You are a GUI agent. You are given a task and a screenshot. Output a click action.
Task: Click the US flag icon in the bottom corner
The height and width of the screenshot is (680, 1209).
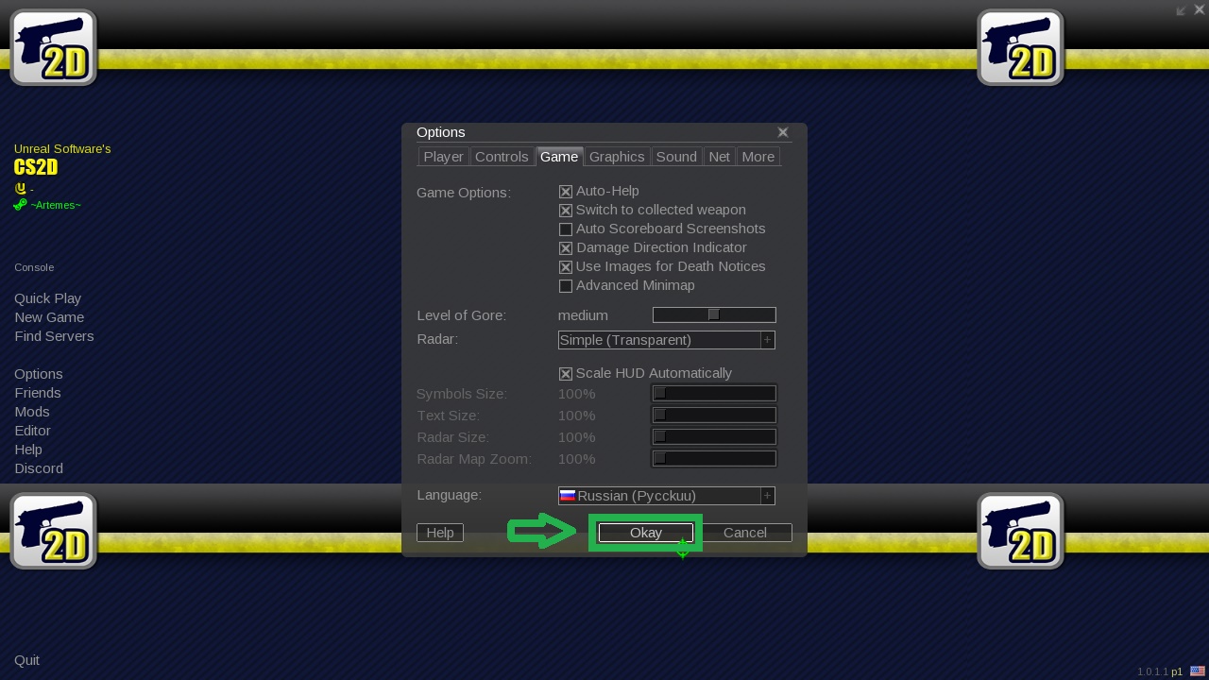pyautogui.click(x=1197, y=671)
